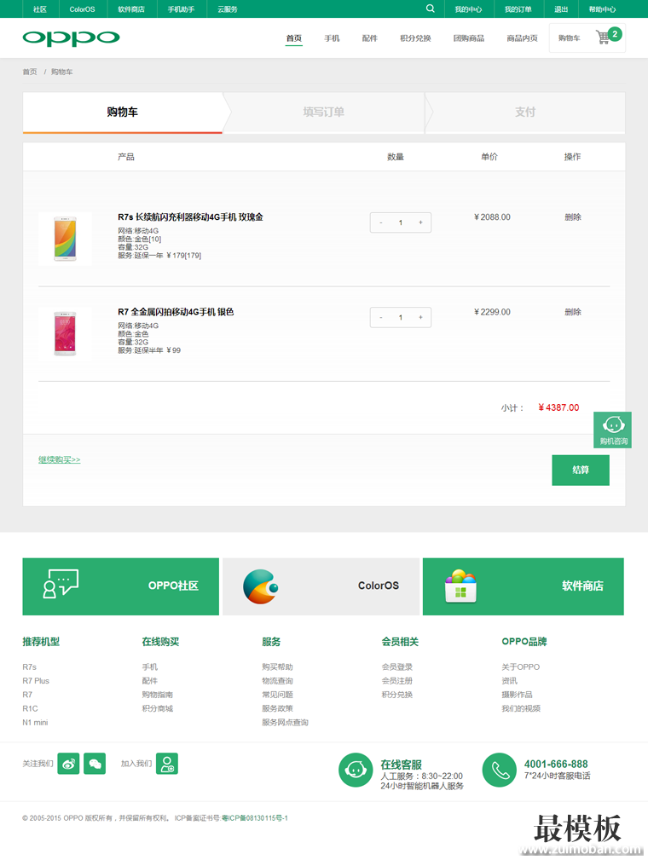Viewport: 648px width, 860px height.
Task: Select the 购物车 step tab
Action: [x=123, y=112]
